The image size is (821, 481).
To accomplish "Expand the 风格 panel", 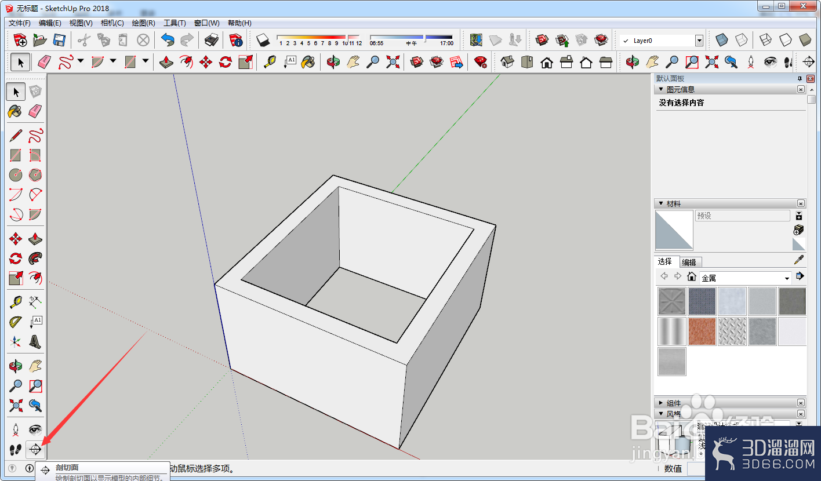I will 660,414.
